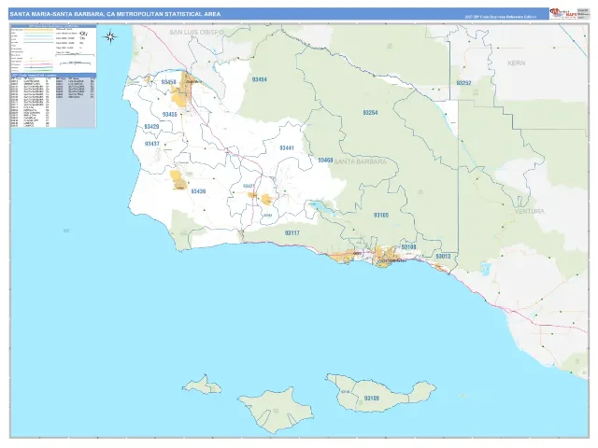Click ZIP code label 93013

(443, 257)
